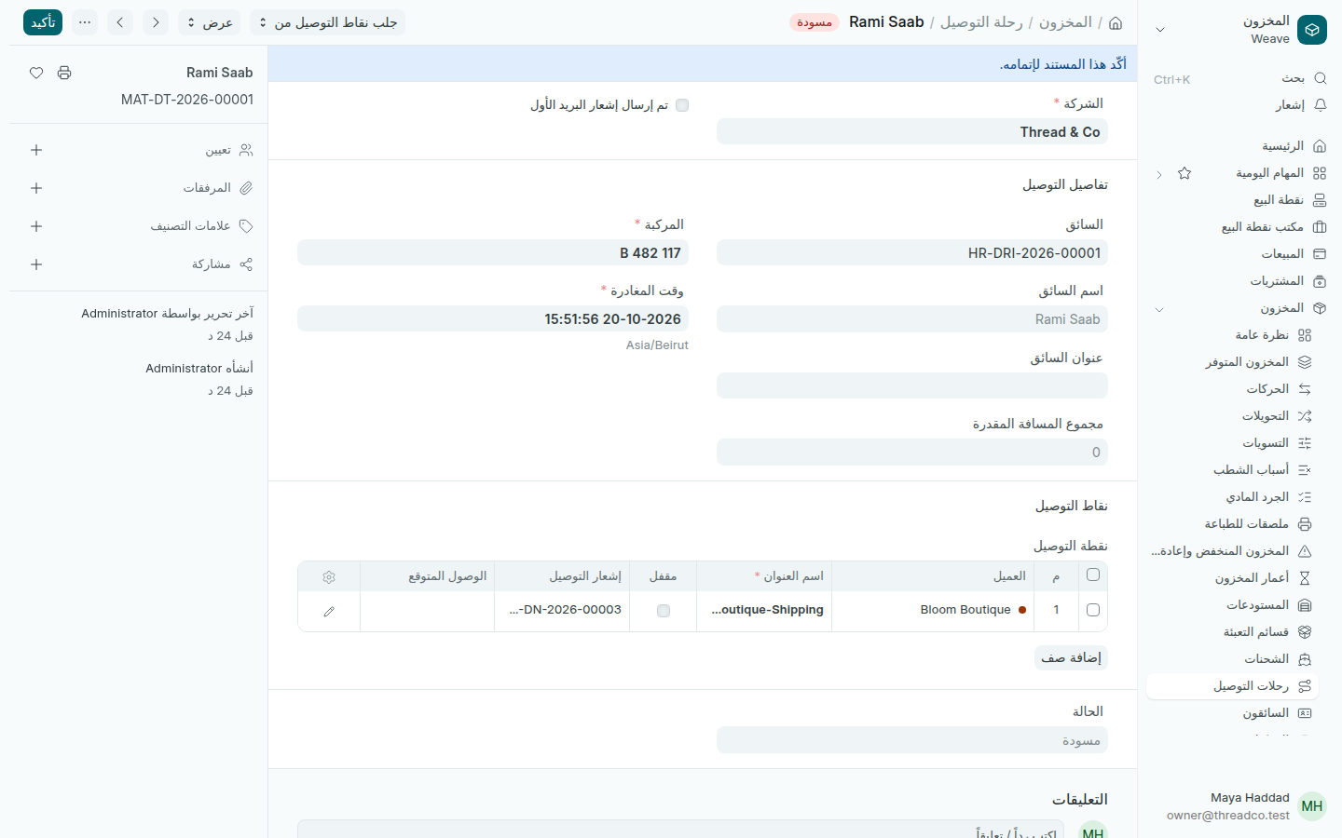This screenshot has width=1342, height=838.
Task: Select row 1 checkbox for Bloom Boutique
Action: (1093, 610)
